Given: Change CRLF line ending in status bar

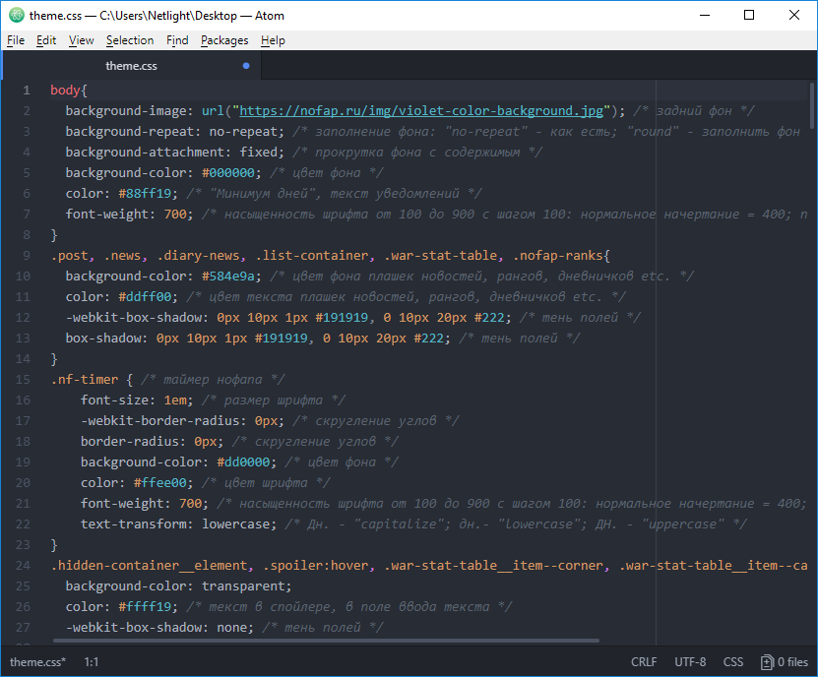Looking at the screenshot, I should 644,662.
